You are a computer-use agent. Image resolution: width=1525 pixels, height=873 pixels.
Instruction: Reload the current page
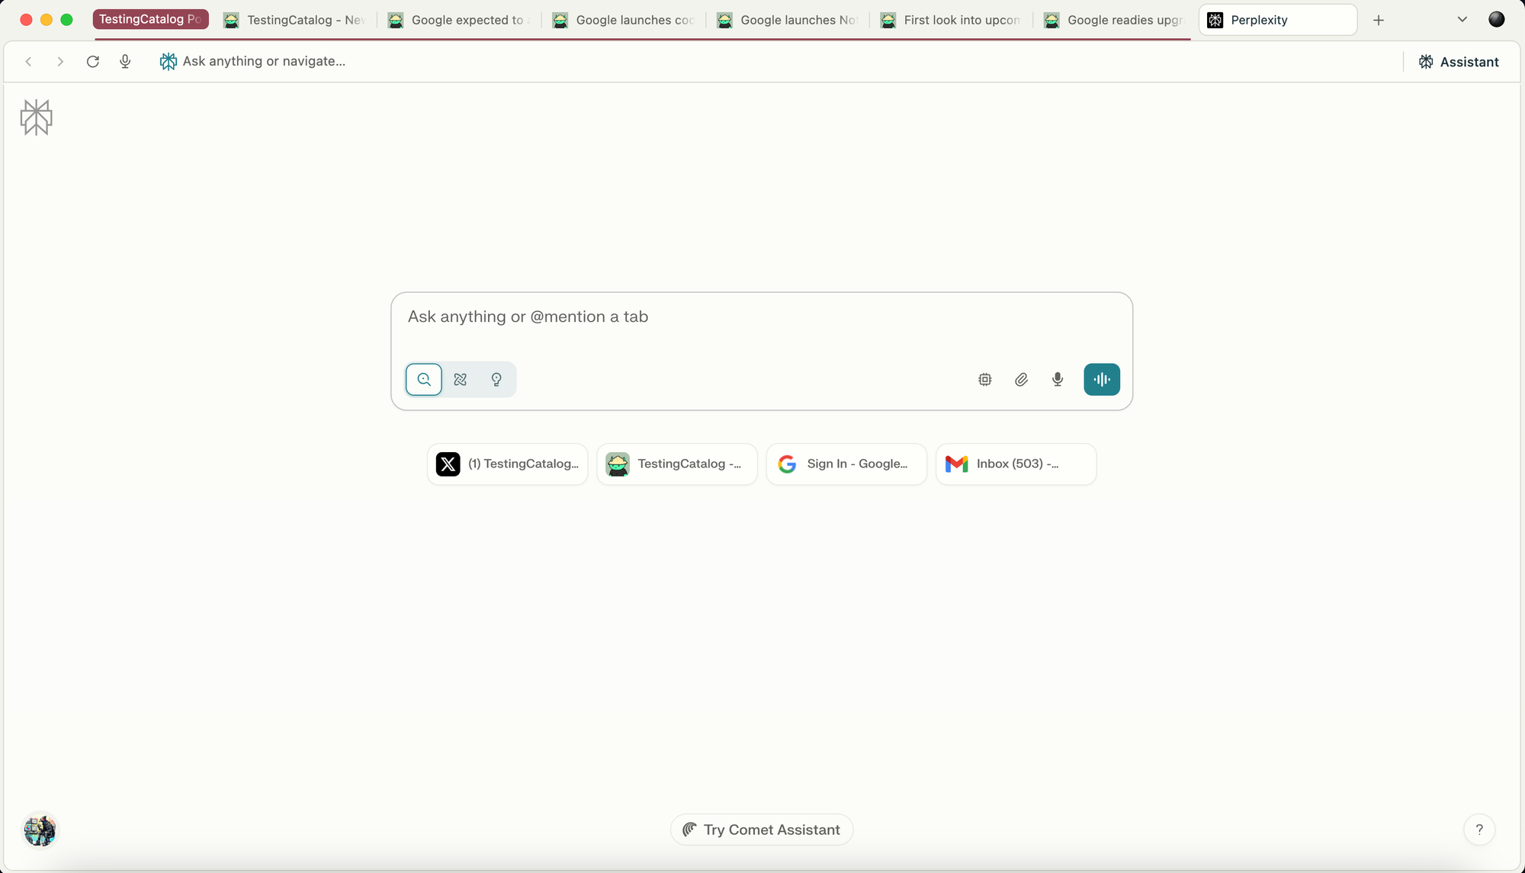(93, 61)
